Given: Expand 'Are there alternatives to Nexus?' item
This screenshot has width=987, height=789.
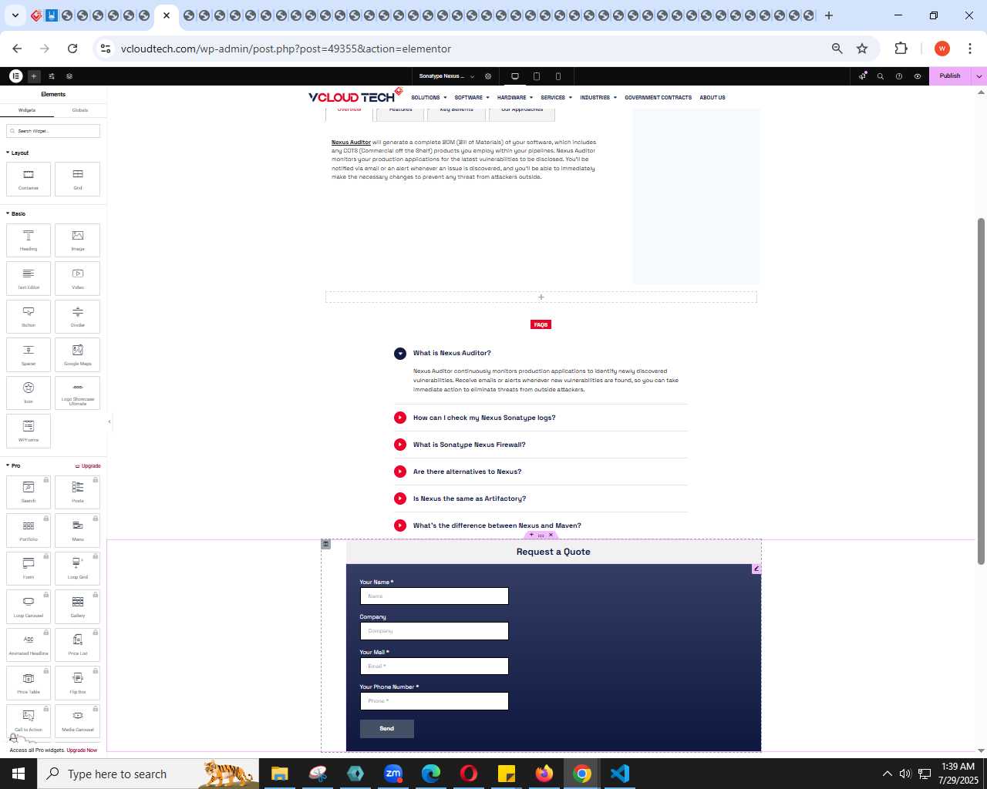Looking at the screenshot, I should 467,472.
